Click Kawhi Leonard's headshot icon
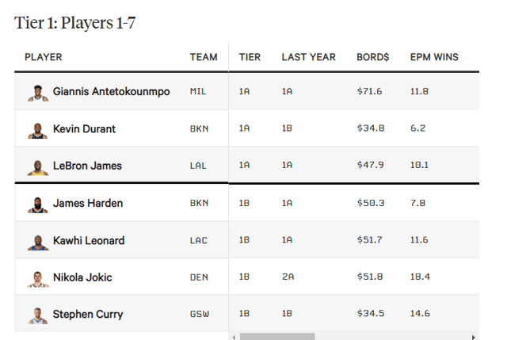 (38, 241)
